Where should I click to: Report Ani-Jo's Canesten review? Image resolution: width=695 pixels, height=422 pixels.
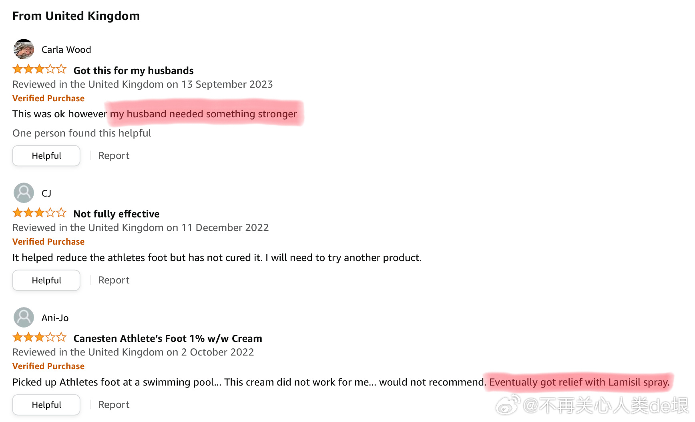114,405
